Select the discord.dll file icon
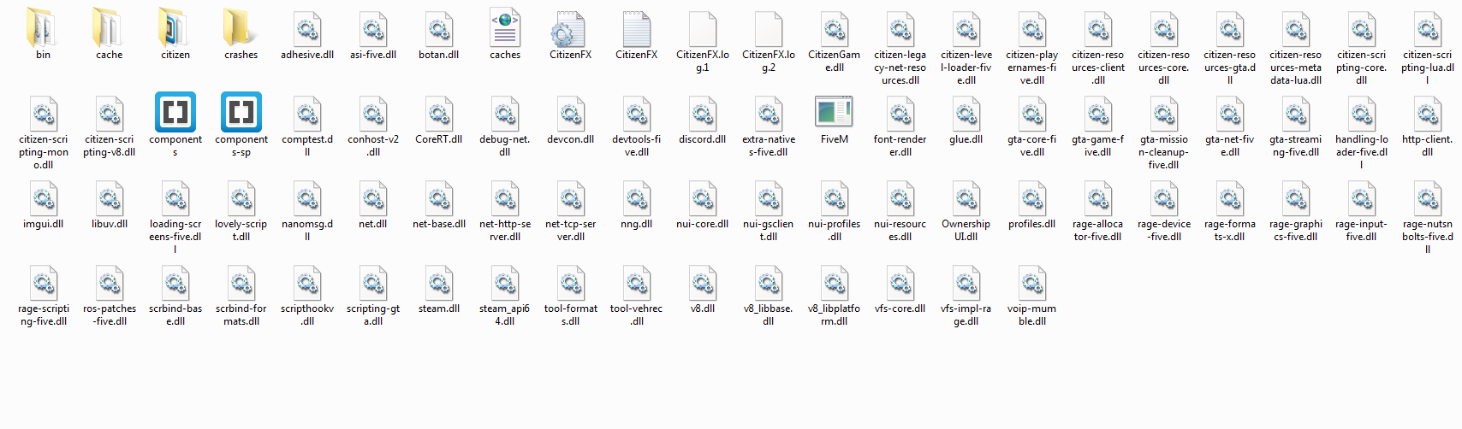Screen dimensions: 1462x429 (x=703, y=113)
